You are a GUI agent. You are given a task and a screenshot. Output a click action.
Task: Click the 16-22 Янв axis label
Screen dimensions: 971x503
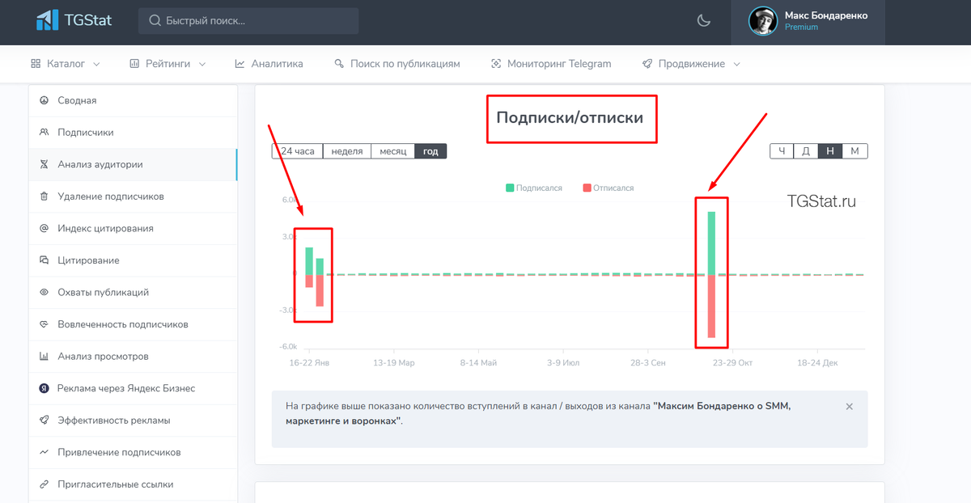(x=309, y=363)
